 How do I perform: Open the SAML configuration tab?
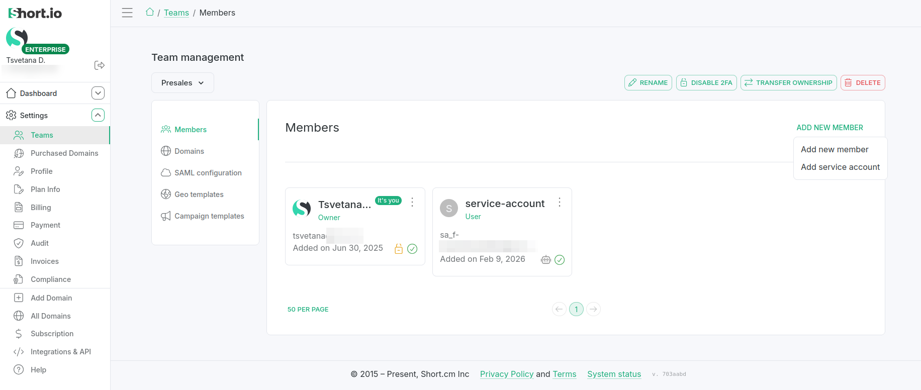(x=208, y=173)
